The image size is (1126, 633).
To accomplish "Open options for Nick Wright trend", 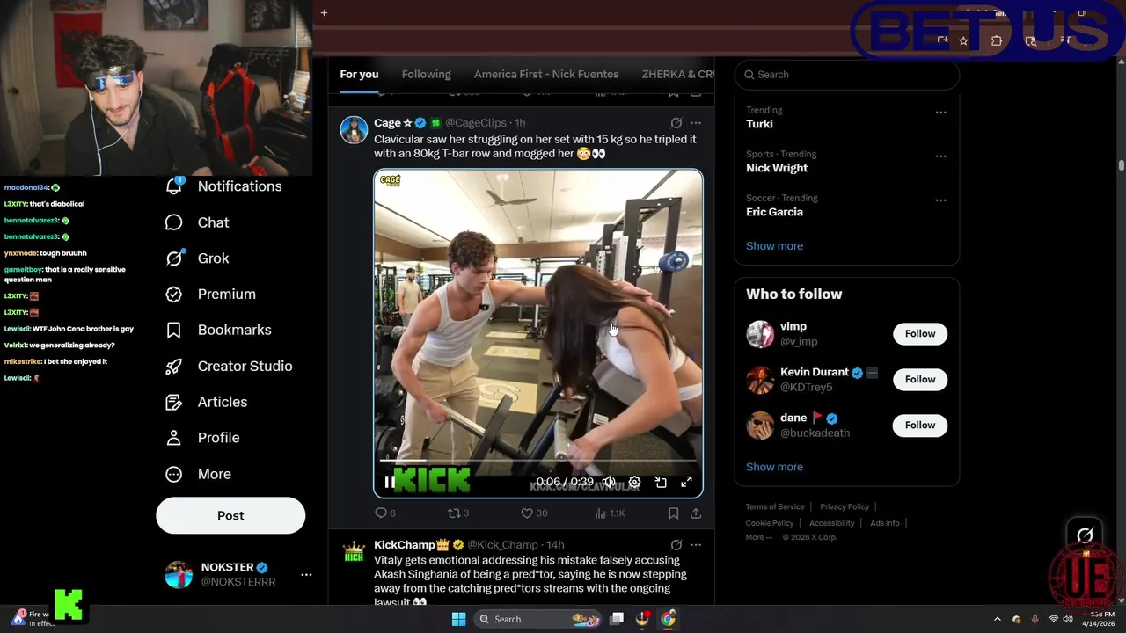I will [941, 156].
